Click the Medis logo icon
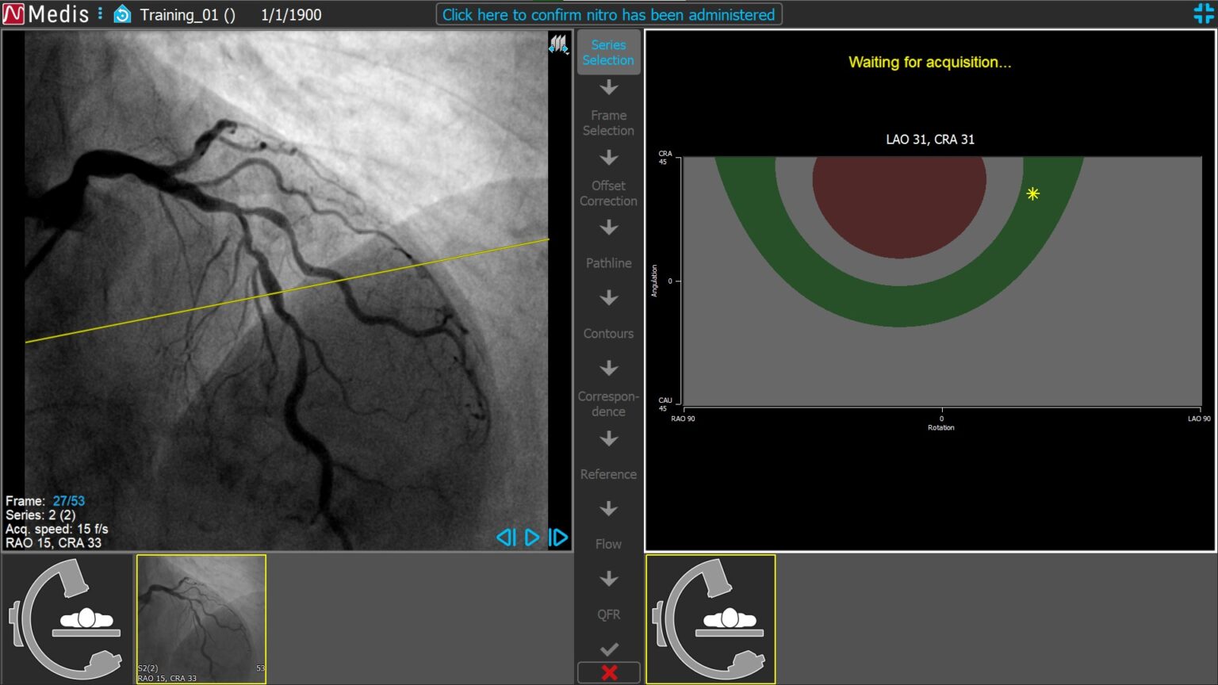 13,14
